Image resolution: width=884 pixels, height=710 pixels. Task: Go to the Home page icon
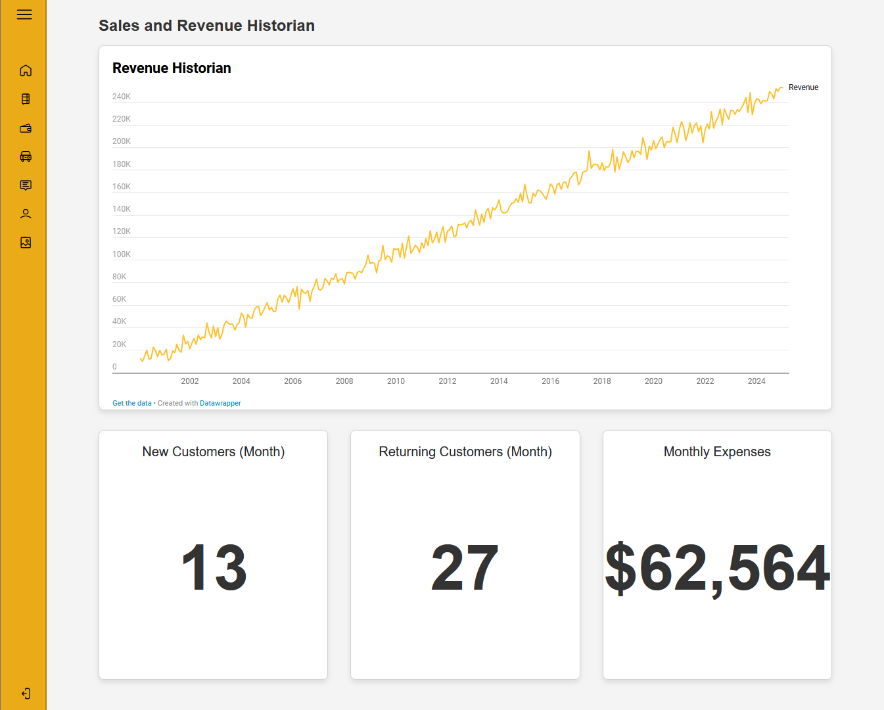click(x=26, y=70)
